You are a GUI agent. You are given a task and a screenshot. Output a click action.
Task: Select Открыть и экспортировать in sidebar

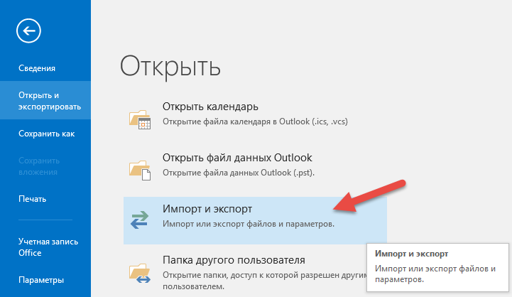coord(45,101)
